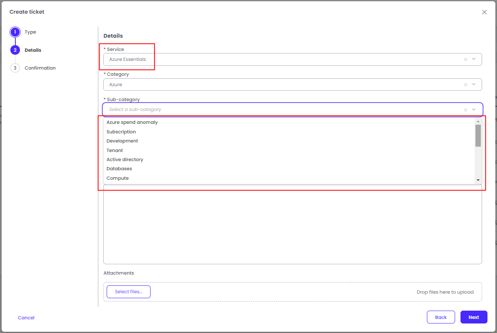497x333 pixels.
Task: Click the step 3 Confirmation circle
Action: (15, 68)
